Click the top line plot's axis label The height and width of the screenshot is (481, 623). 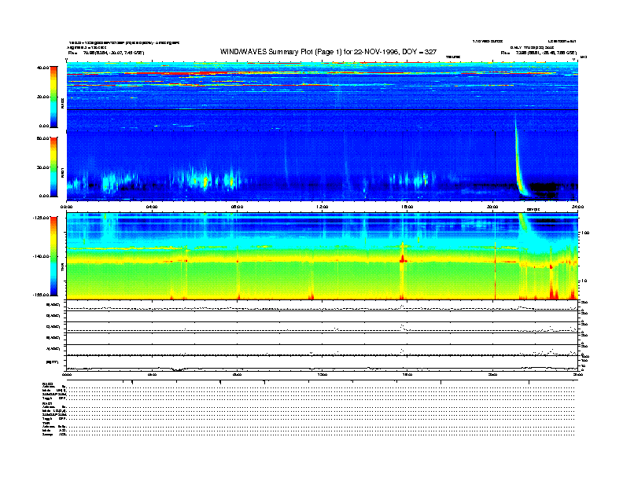(53, 305)
